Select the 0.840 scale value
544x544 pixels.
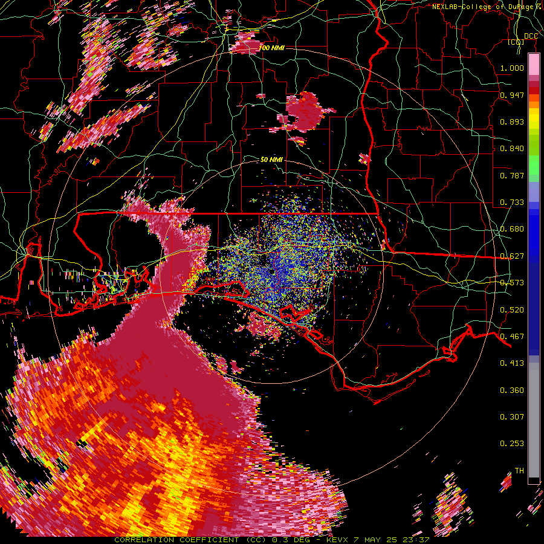512,149
